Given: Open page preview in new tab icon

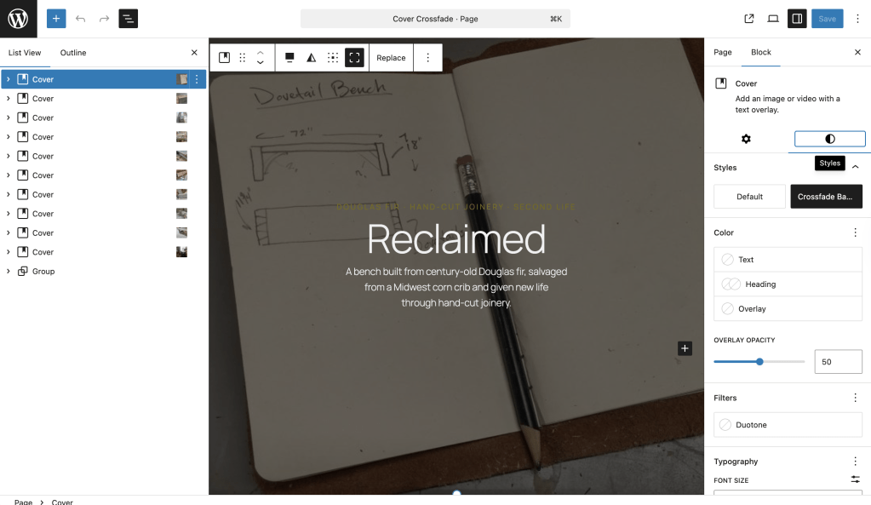Looking at the screenshot, I should pyautogui.click(x=749, y=19).
